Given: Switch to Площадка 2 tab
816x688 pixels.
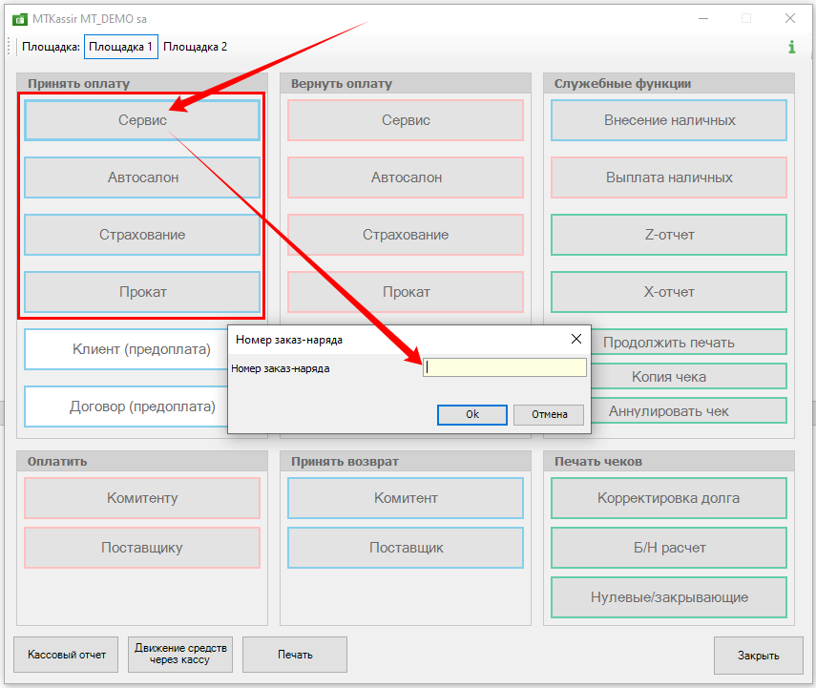Looking at the screenshot, I should tap(196, 47).
